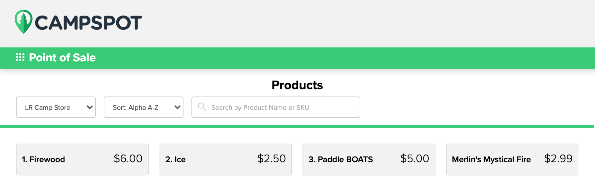Click the $2.50 price on Ice

pyautogui.click(x=272, y=159)
